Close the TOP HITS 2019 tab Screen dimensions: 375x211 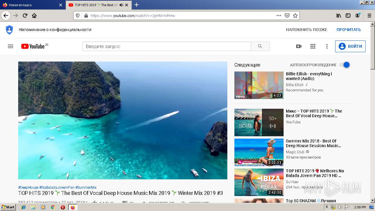(x=127, y=5)
